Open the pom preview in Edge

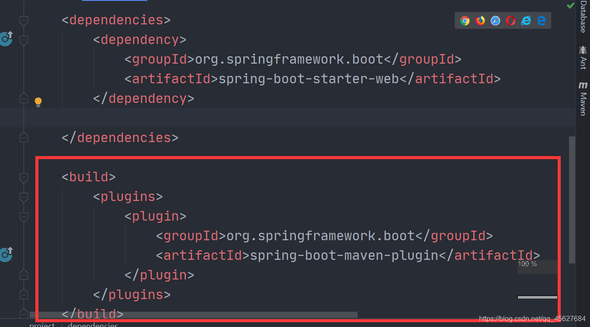542,20
